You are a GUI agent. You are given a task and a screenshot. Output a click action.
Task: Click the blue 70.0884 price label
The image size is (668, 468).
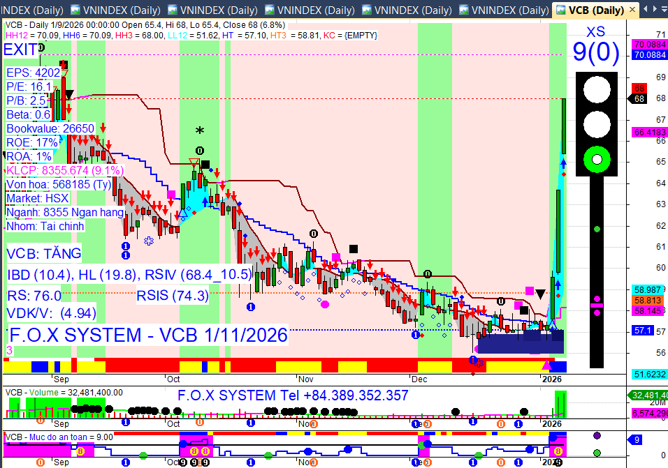click(x=649, y=55)
